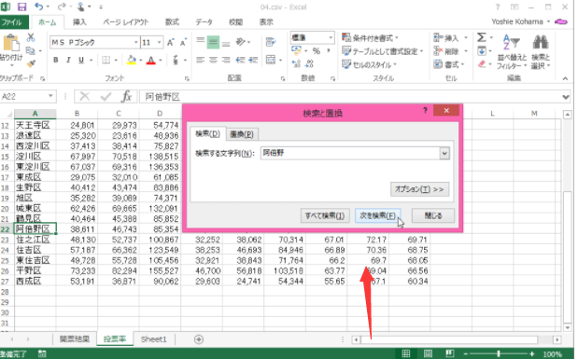578x359 pixels.
Task: Click the Name Box showing A22
Action: [24, 96]
